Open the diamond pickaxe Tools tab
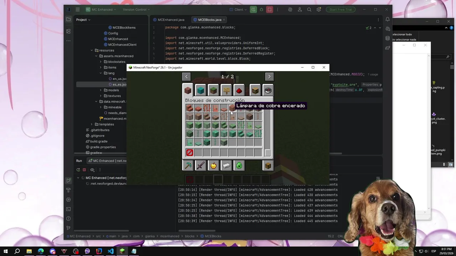 coord(188,166)
